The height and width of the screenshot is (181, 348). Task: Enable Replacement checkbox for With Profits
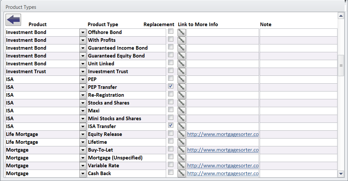[171, 39]
